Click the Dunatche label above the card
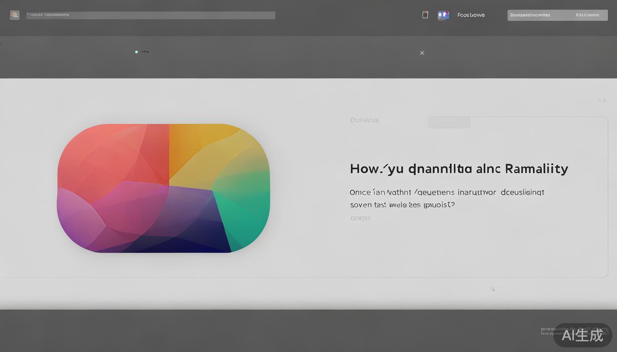Viewport: 617px width, 352px height. (365, 121)
